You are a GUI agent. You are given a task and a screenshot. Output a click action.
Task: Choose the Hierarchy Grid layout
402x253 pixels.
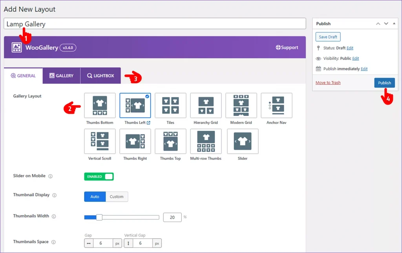coord(206,105)
